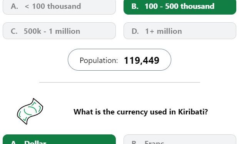Screen dimensions: 239x144
Task: Click the 119,449 population figure
Action: tap(142, 60)
